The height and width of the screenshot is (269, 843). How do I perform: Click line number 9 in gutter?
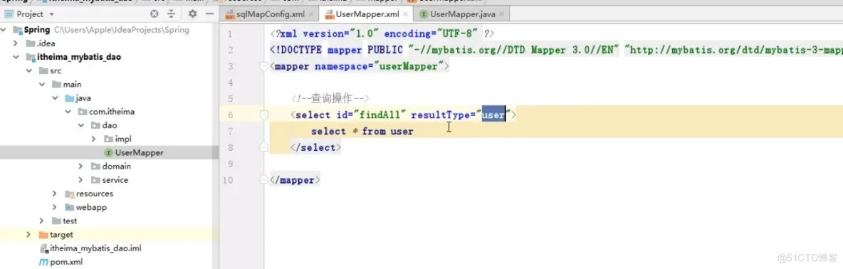230,164
